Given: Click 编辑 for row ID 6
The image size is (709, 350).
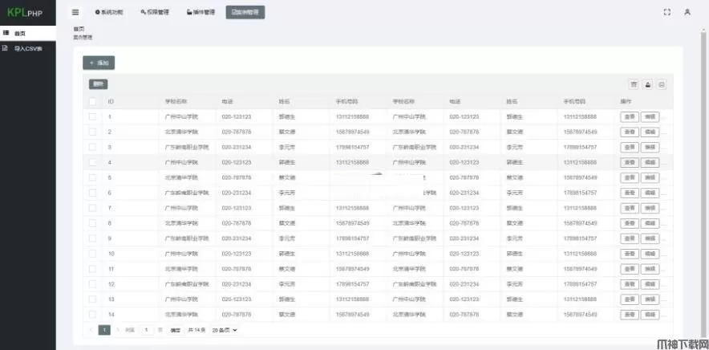Looking at the screenshot, I should [x=650, y=193].
